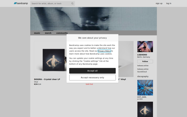This screenshot has height=117, width=187.
Task: Click the Sold Out label
Action: tap(89, 84)
